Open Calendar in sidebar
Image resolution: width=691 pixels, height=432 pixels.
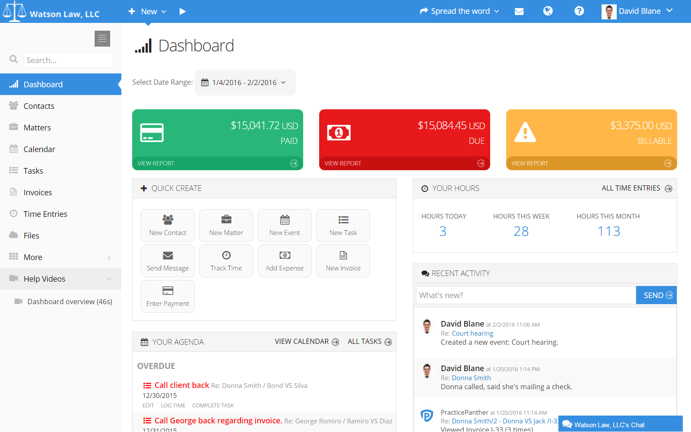60,149
